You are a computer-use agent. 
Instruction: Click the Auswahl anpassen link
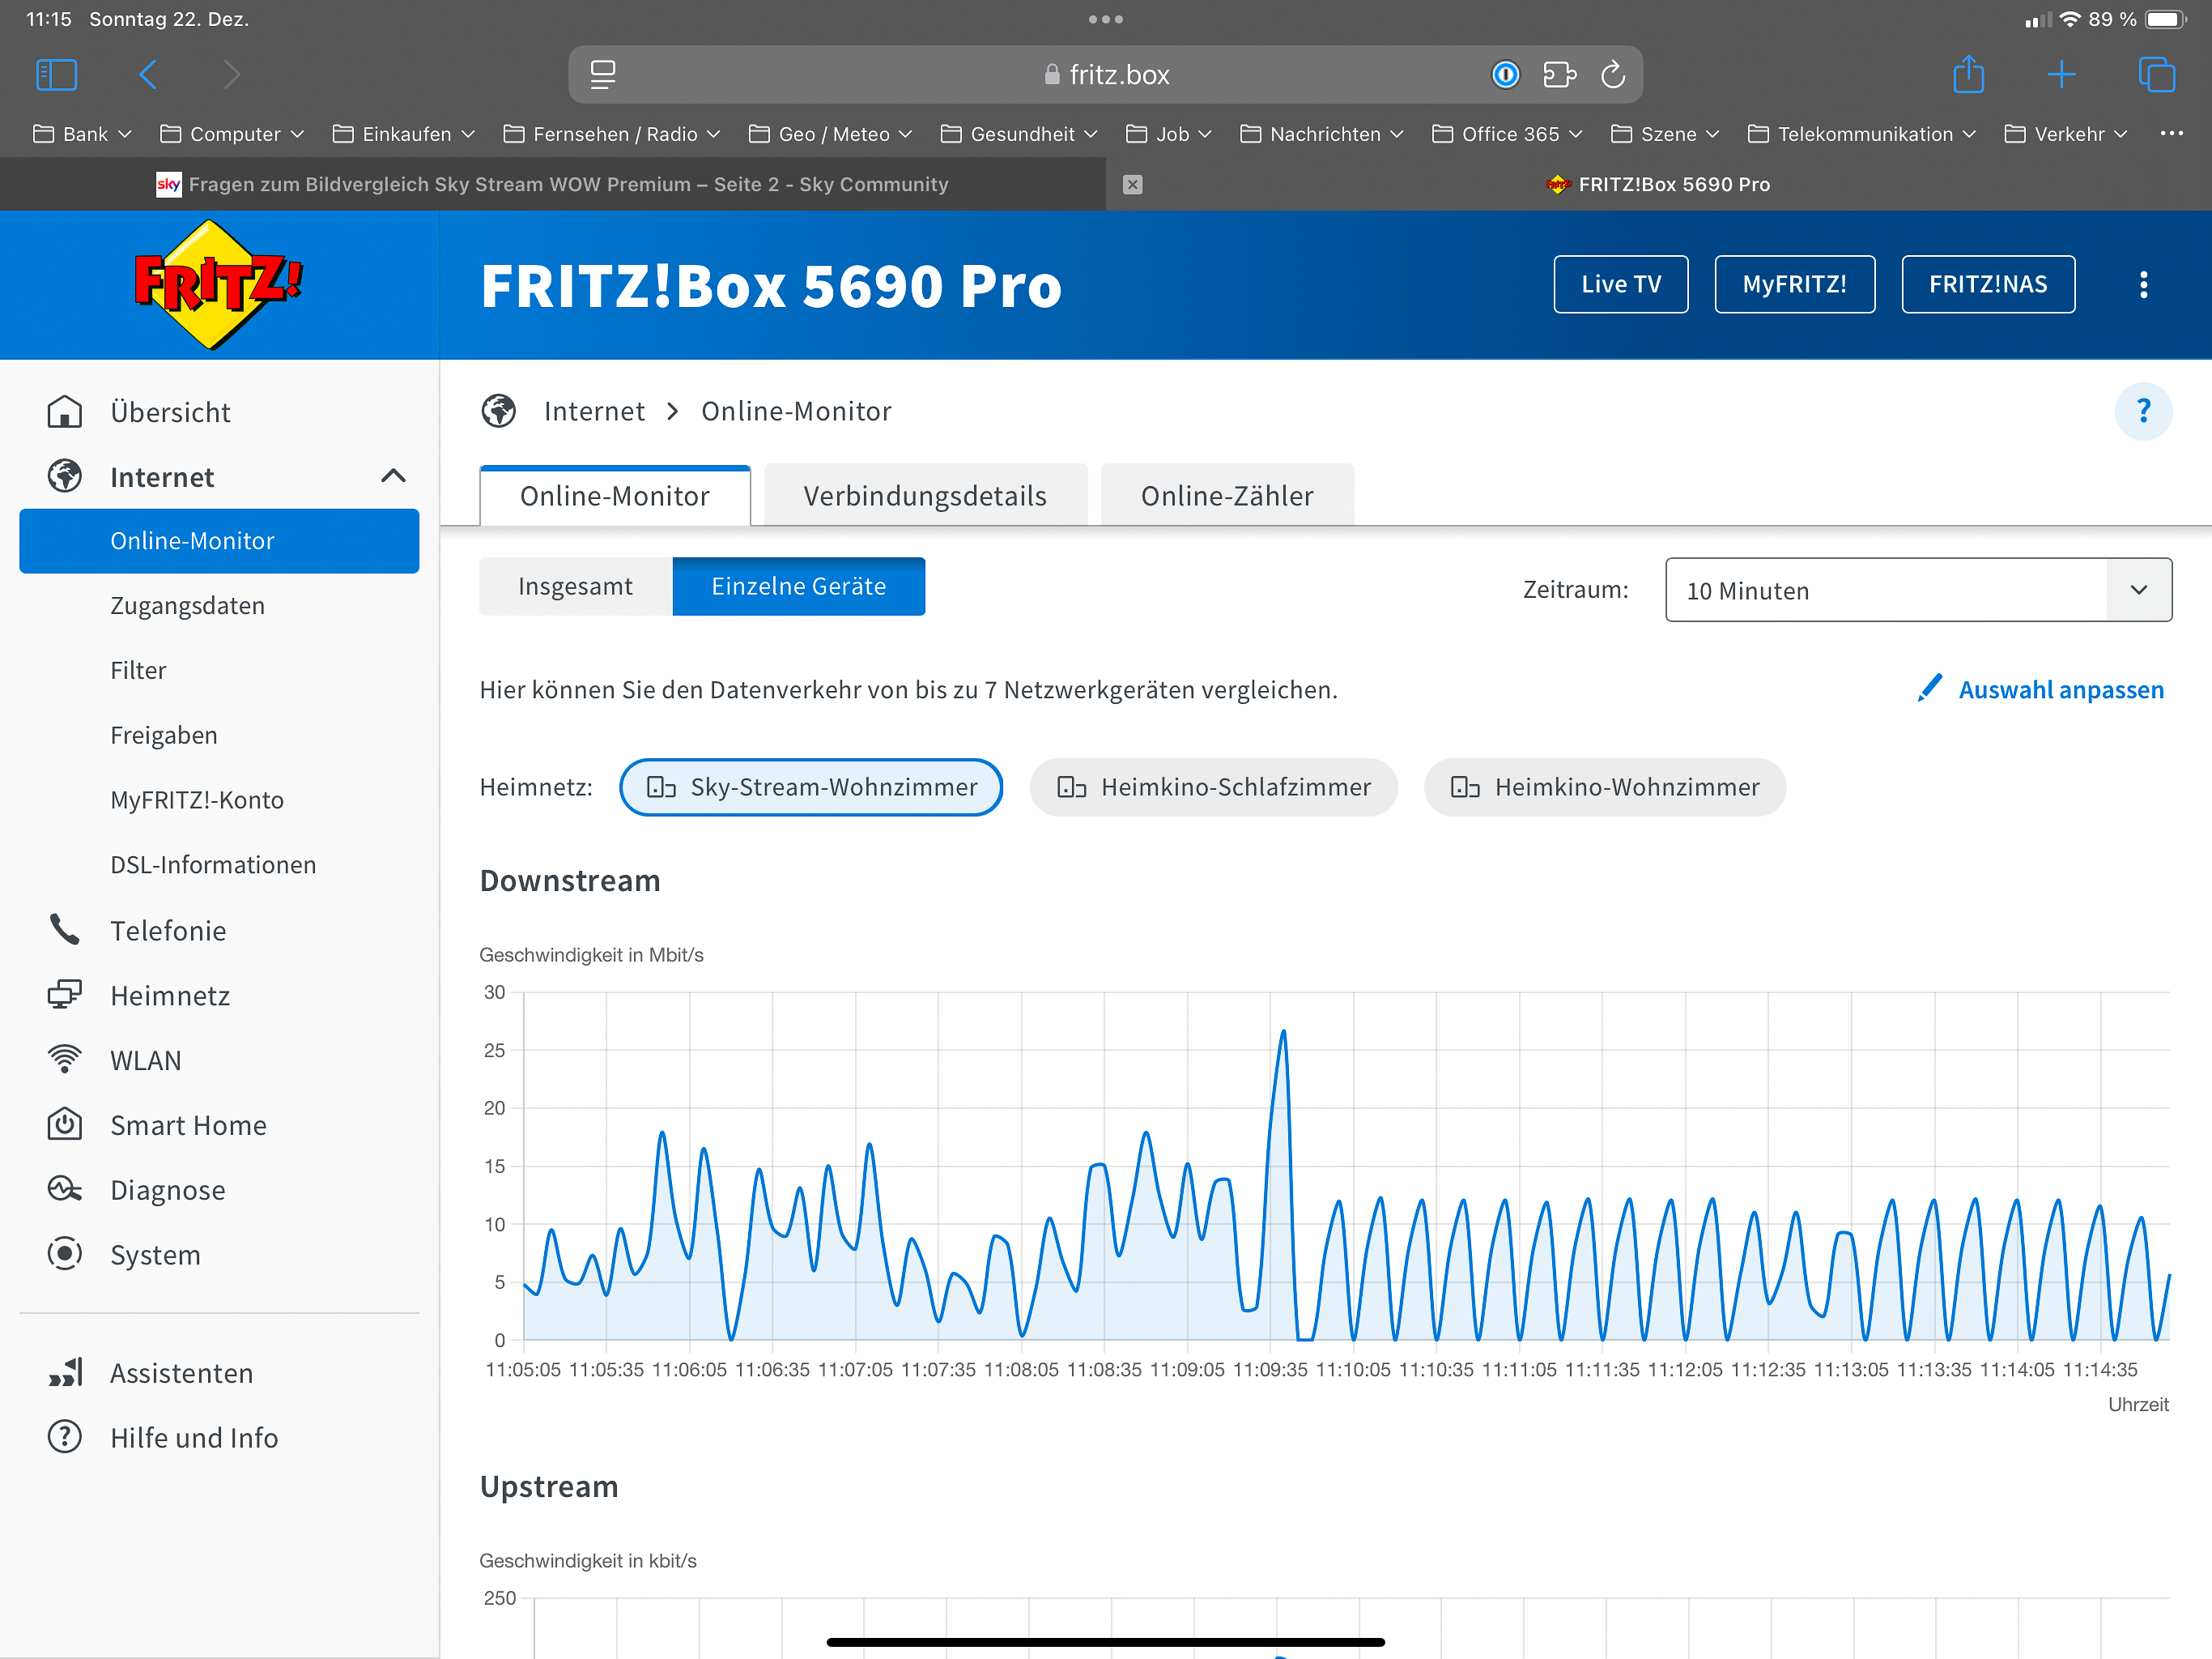coord(2061,689)
